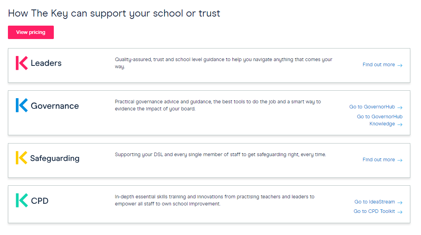The height and width of the screenshot is (235, 421).
Task: Select the Safeguarding description text
Action: click(x=220, y=155)
